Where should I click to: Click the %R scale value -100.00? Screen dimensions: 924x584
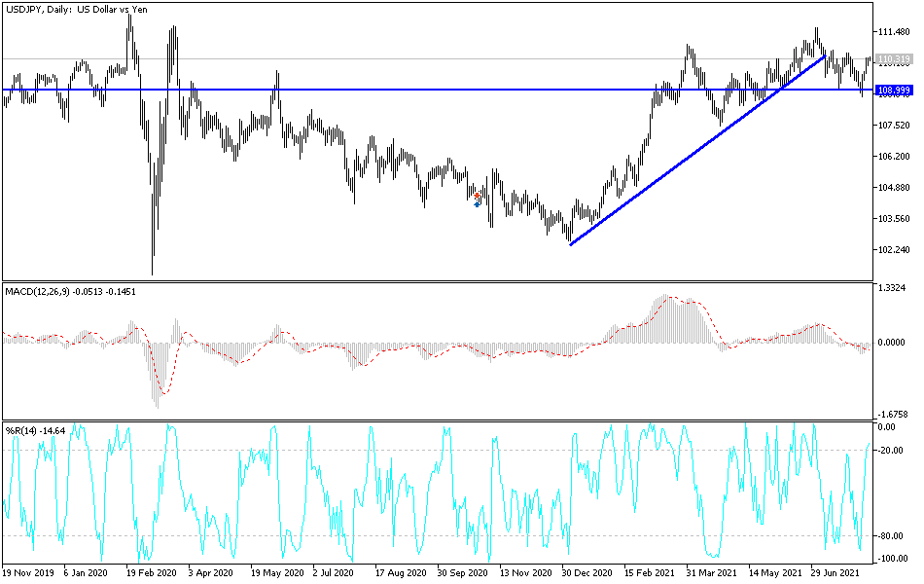pos(892,559)
